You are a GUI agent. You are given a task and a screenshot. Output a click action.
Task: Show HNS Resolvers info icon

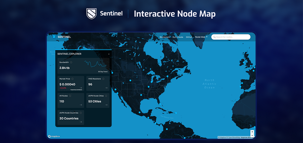click(x=103, y=79)
